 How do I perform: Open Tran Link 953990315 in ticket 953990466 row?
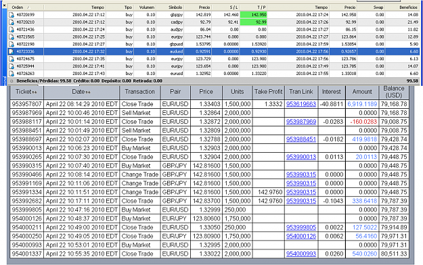[301, 174]
